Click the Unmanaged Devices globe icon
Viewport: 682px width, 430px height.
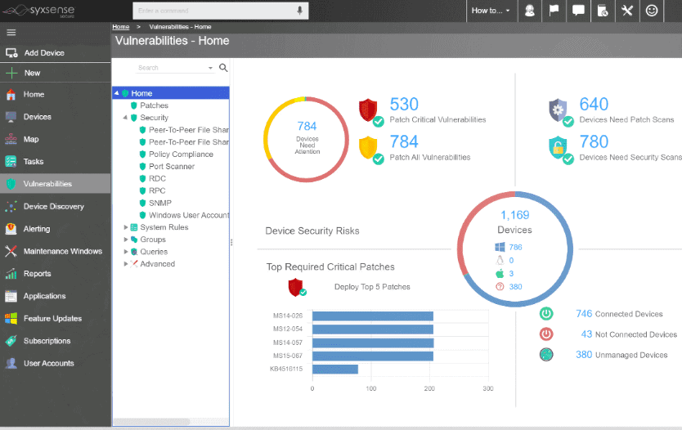546,354
